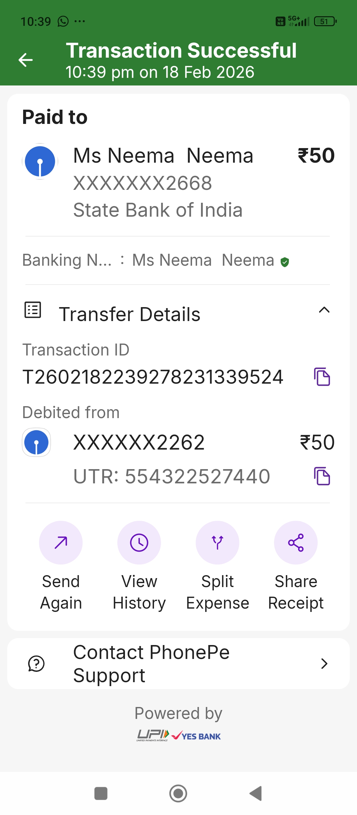Screen dimensions: 357x815
Task: Collapse the Transfer Details section
Action: pyautogui.click(x=324, y=310)
